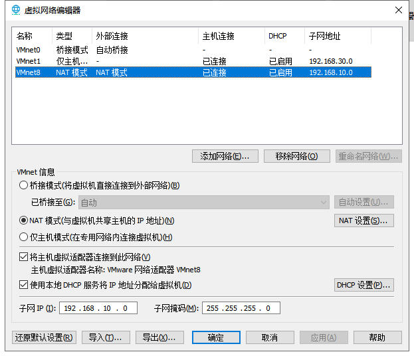
Task: Click 桥接模式 type cell of VMnet0
Action: [72, 50]
